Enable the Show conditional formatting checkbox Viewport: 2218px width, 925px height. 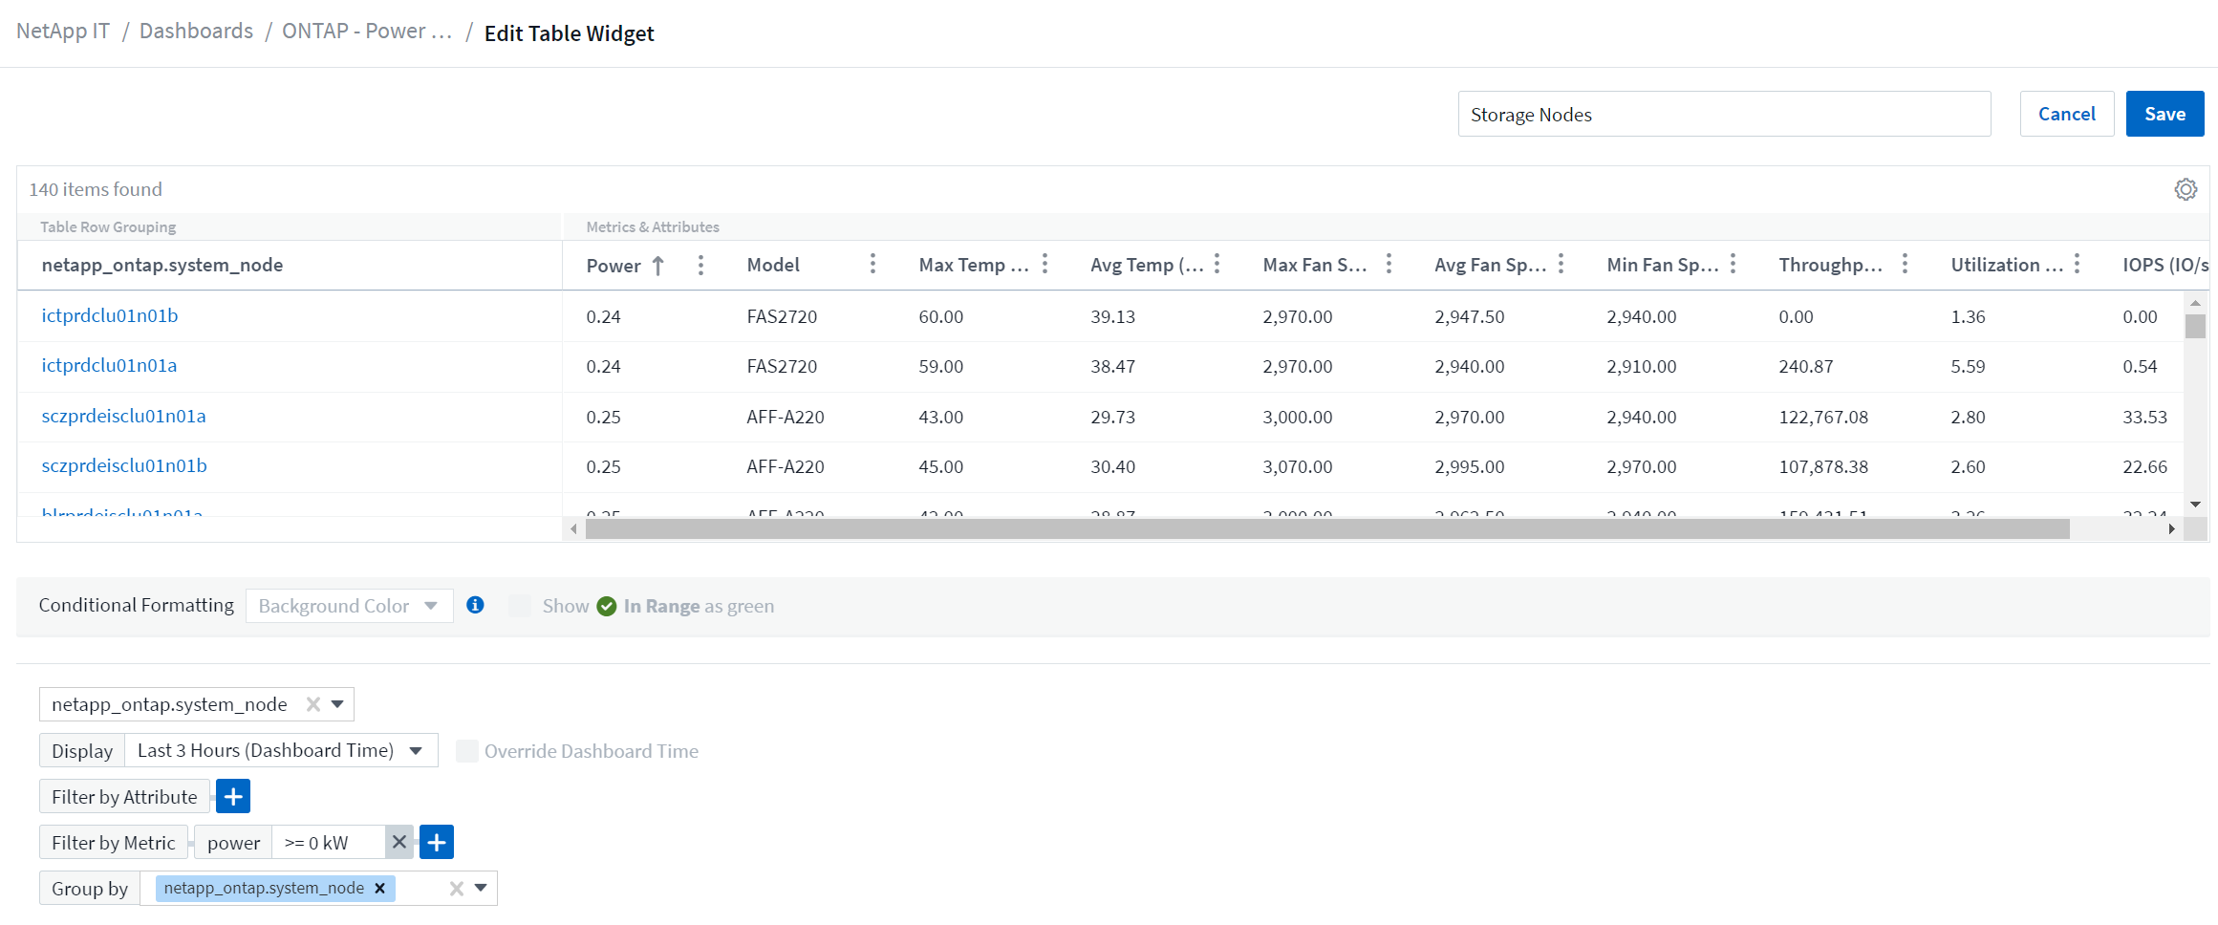pyautogui.click(x=519, y=605)
